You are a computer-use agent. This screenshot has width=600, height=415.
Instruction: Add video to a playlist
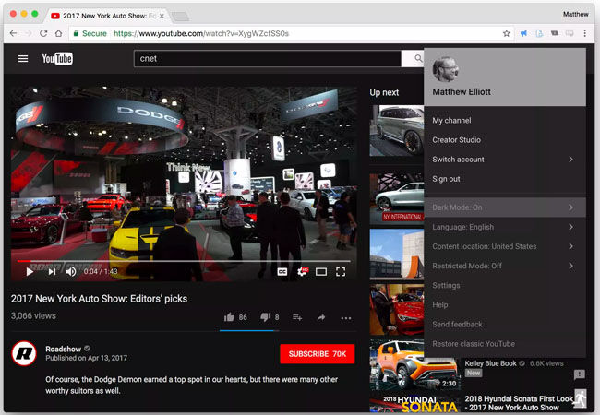coord(297,317)
